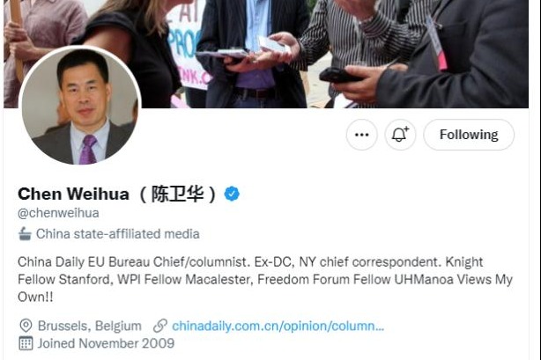This screenshot has height=360, width=541.
Task: Click the location pin icon
Action: pyautogui.click(x=26, y=326)
